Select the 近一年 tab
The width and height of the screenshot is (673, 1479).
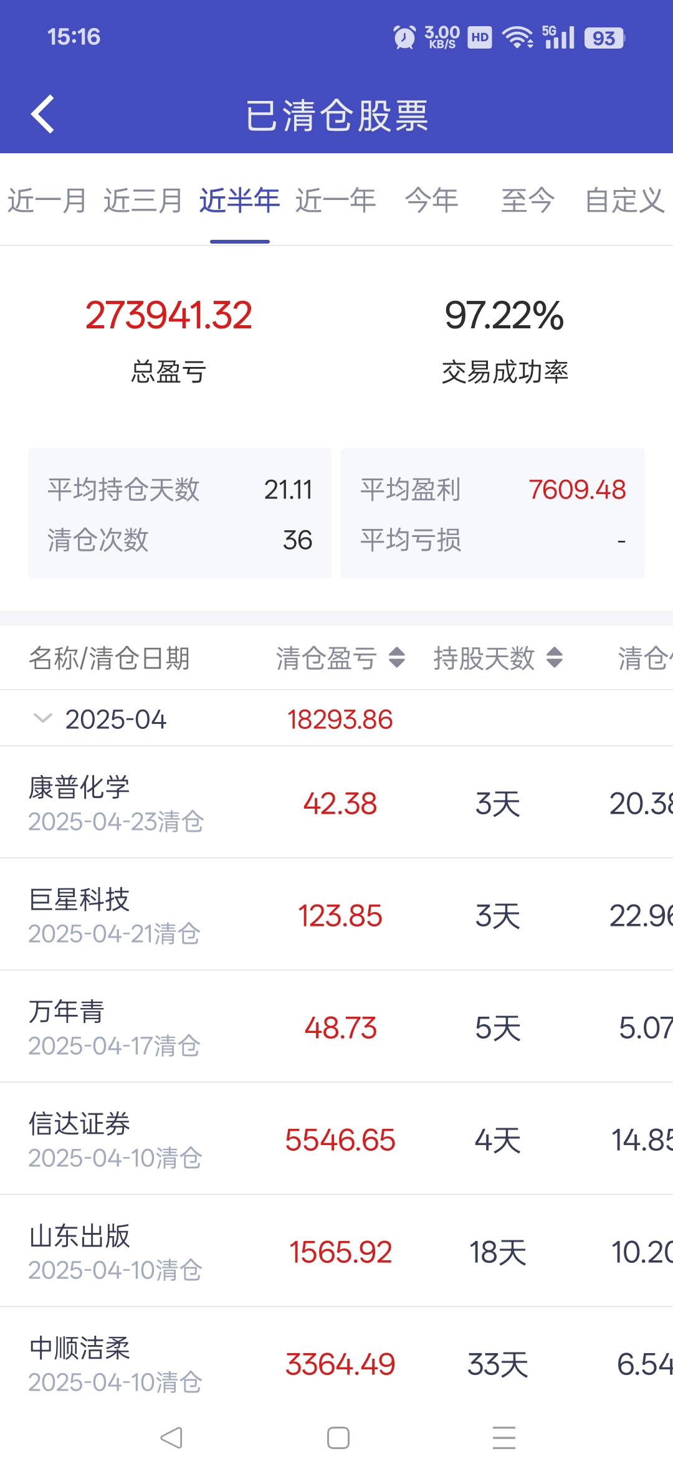336,201
